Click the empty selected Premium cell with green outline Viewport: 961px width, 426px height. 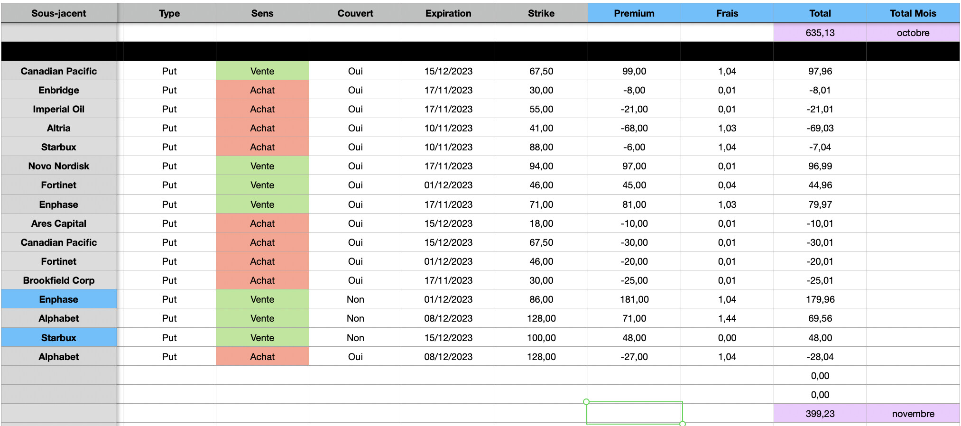[634, 413]
